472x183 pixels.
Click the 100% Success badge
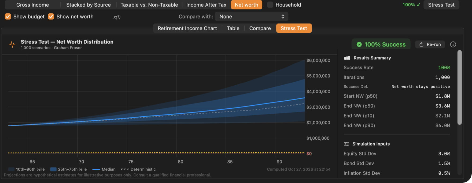pos(381,44)
